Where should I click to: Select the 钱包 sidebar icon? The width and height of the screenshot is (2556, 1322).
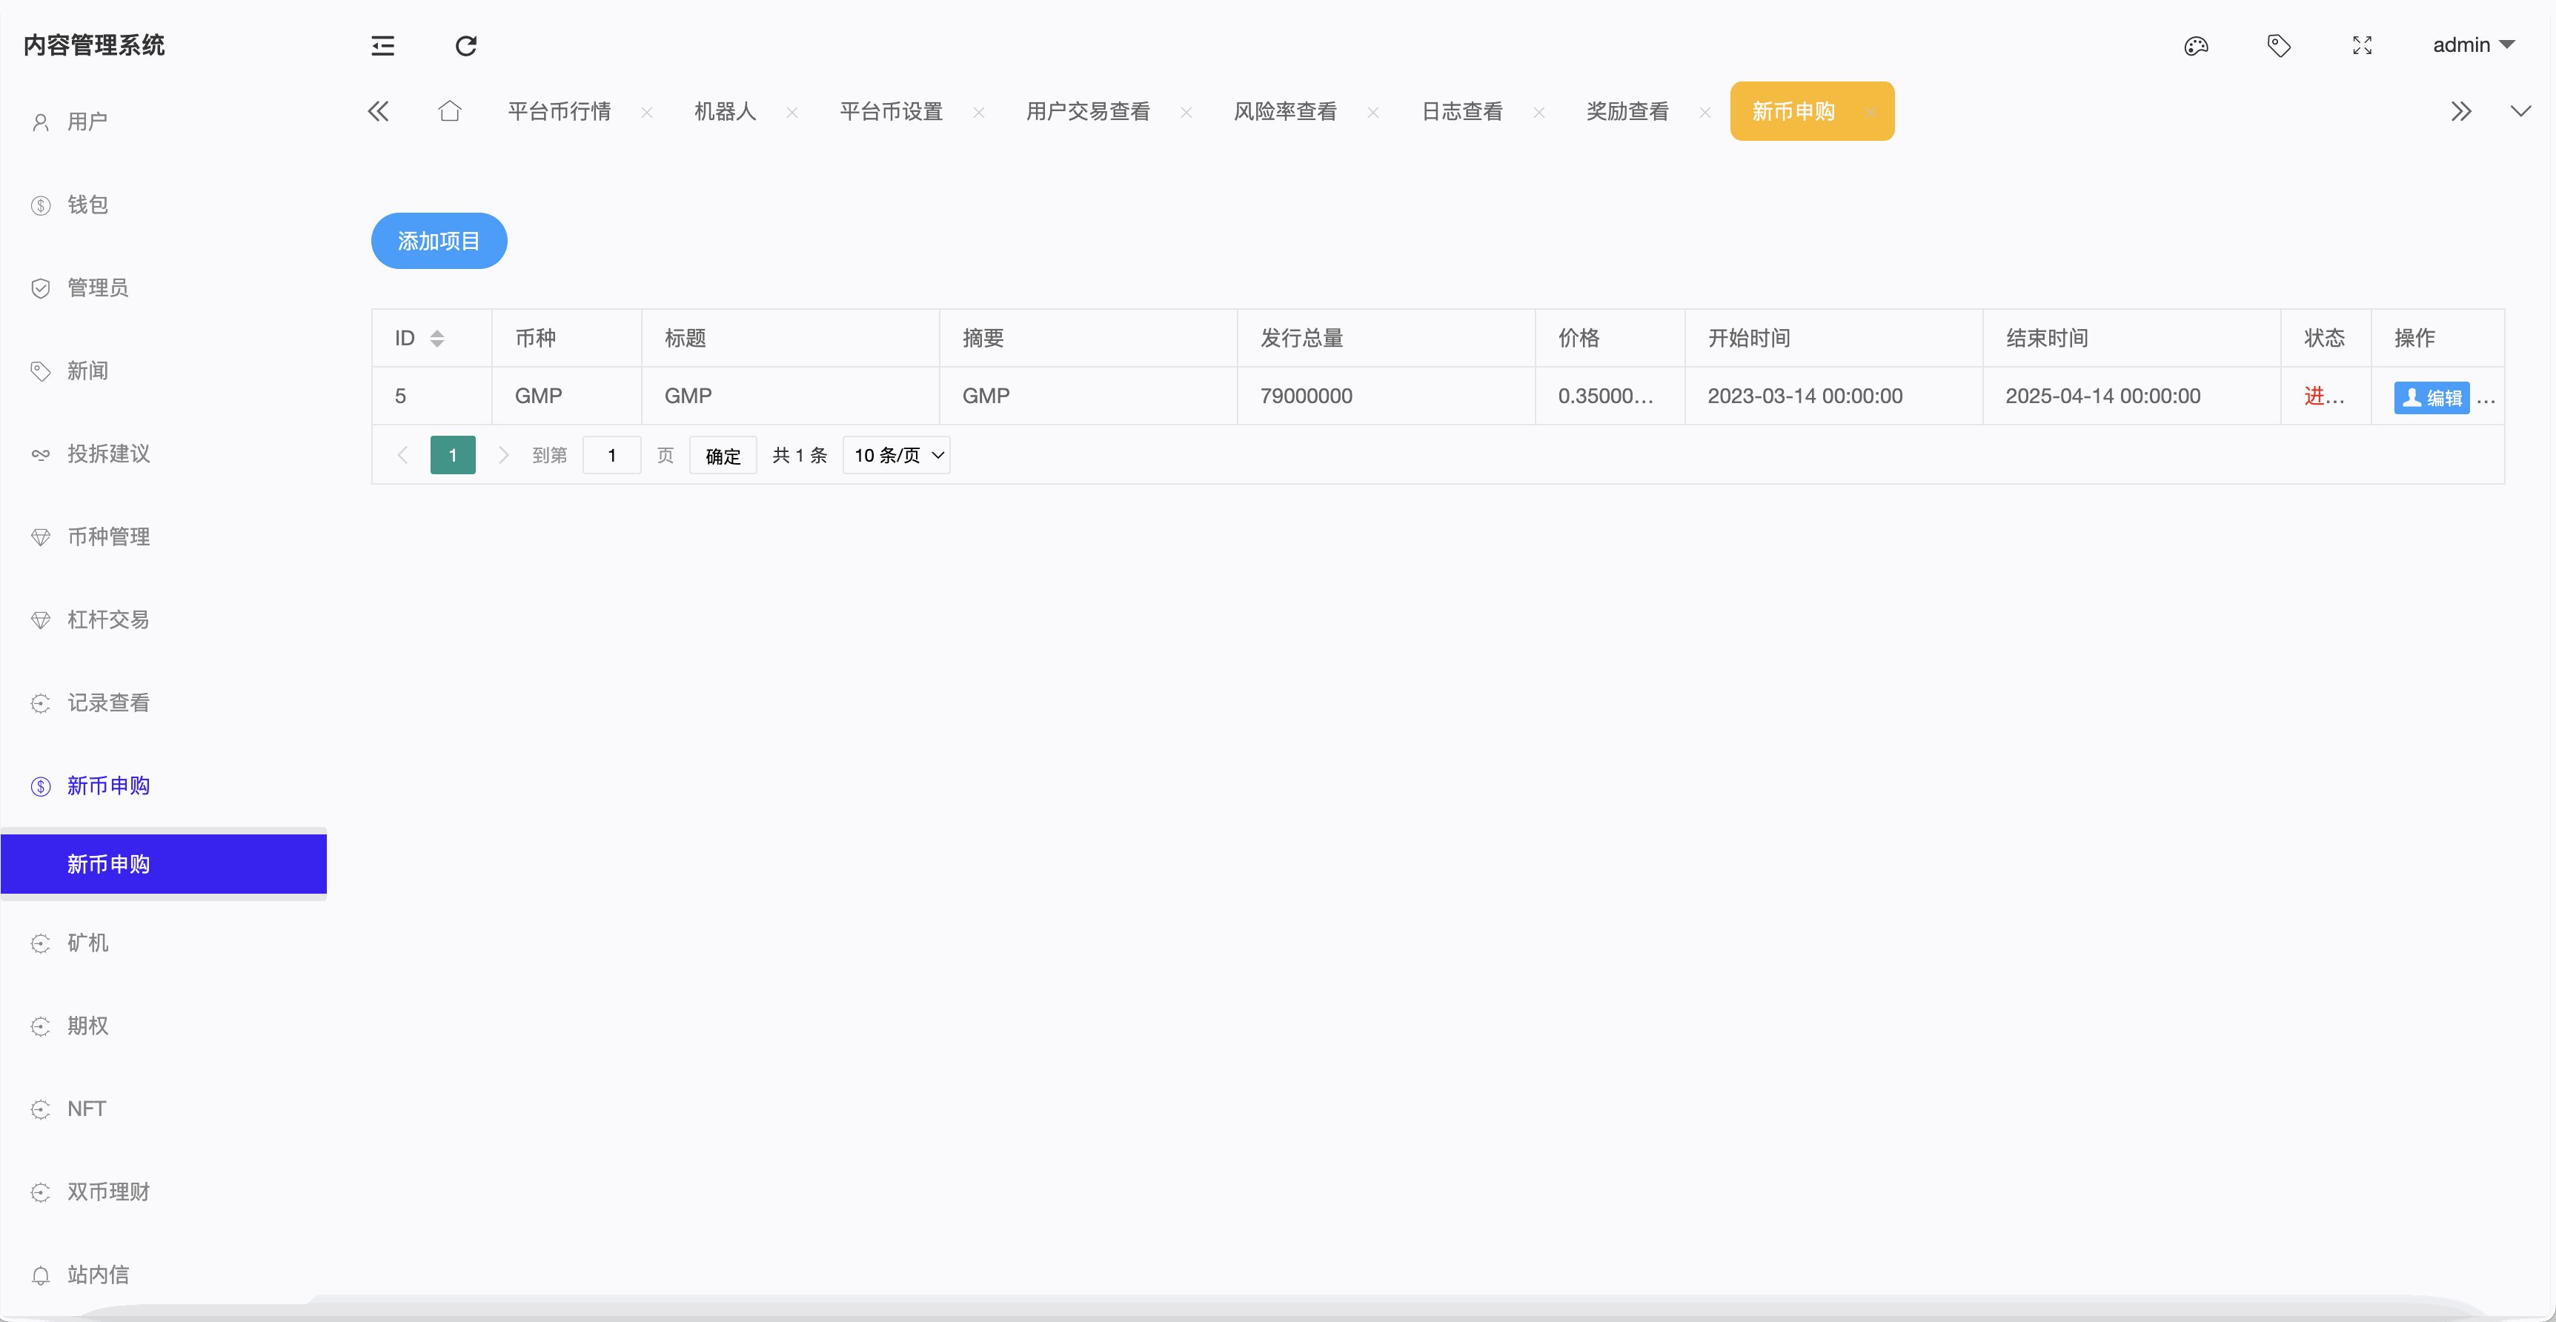click(x=41, y=205)
